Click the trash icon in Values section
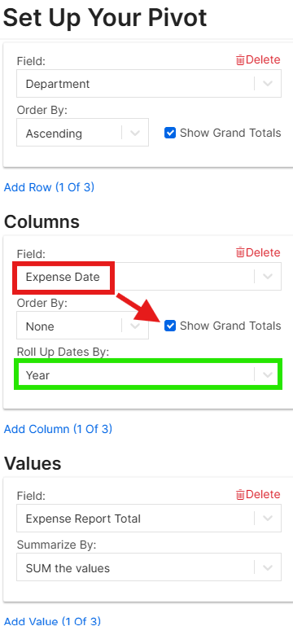 coord(240,495)
